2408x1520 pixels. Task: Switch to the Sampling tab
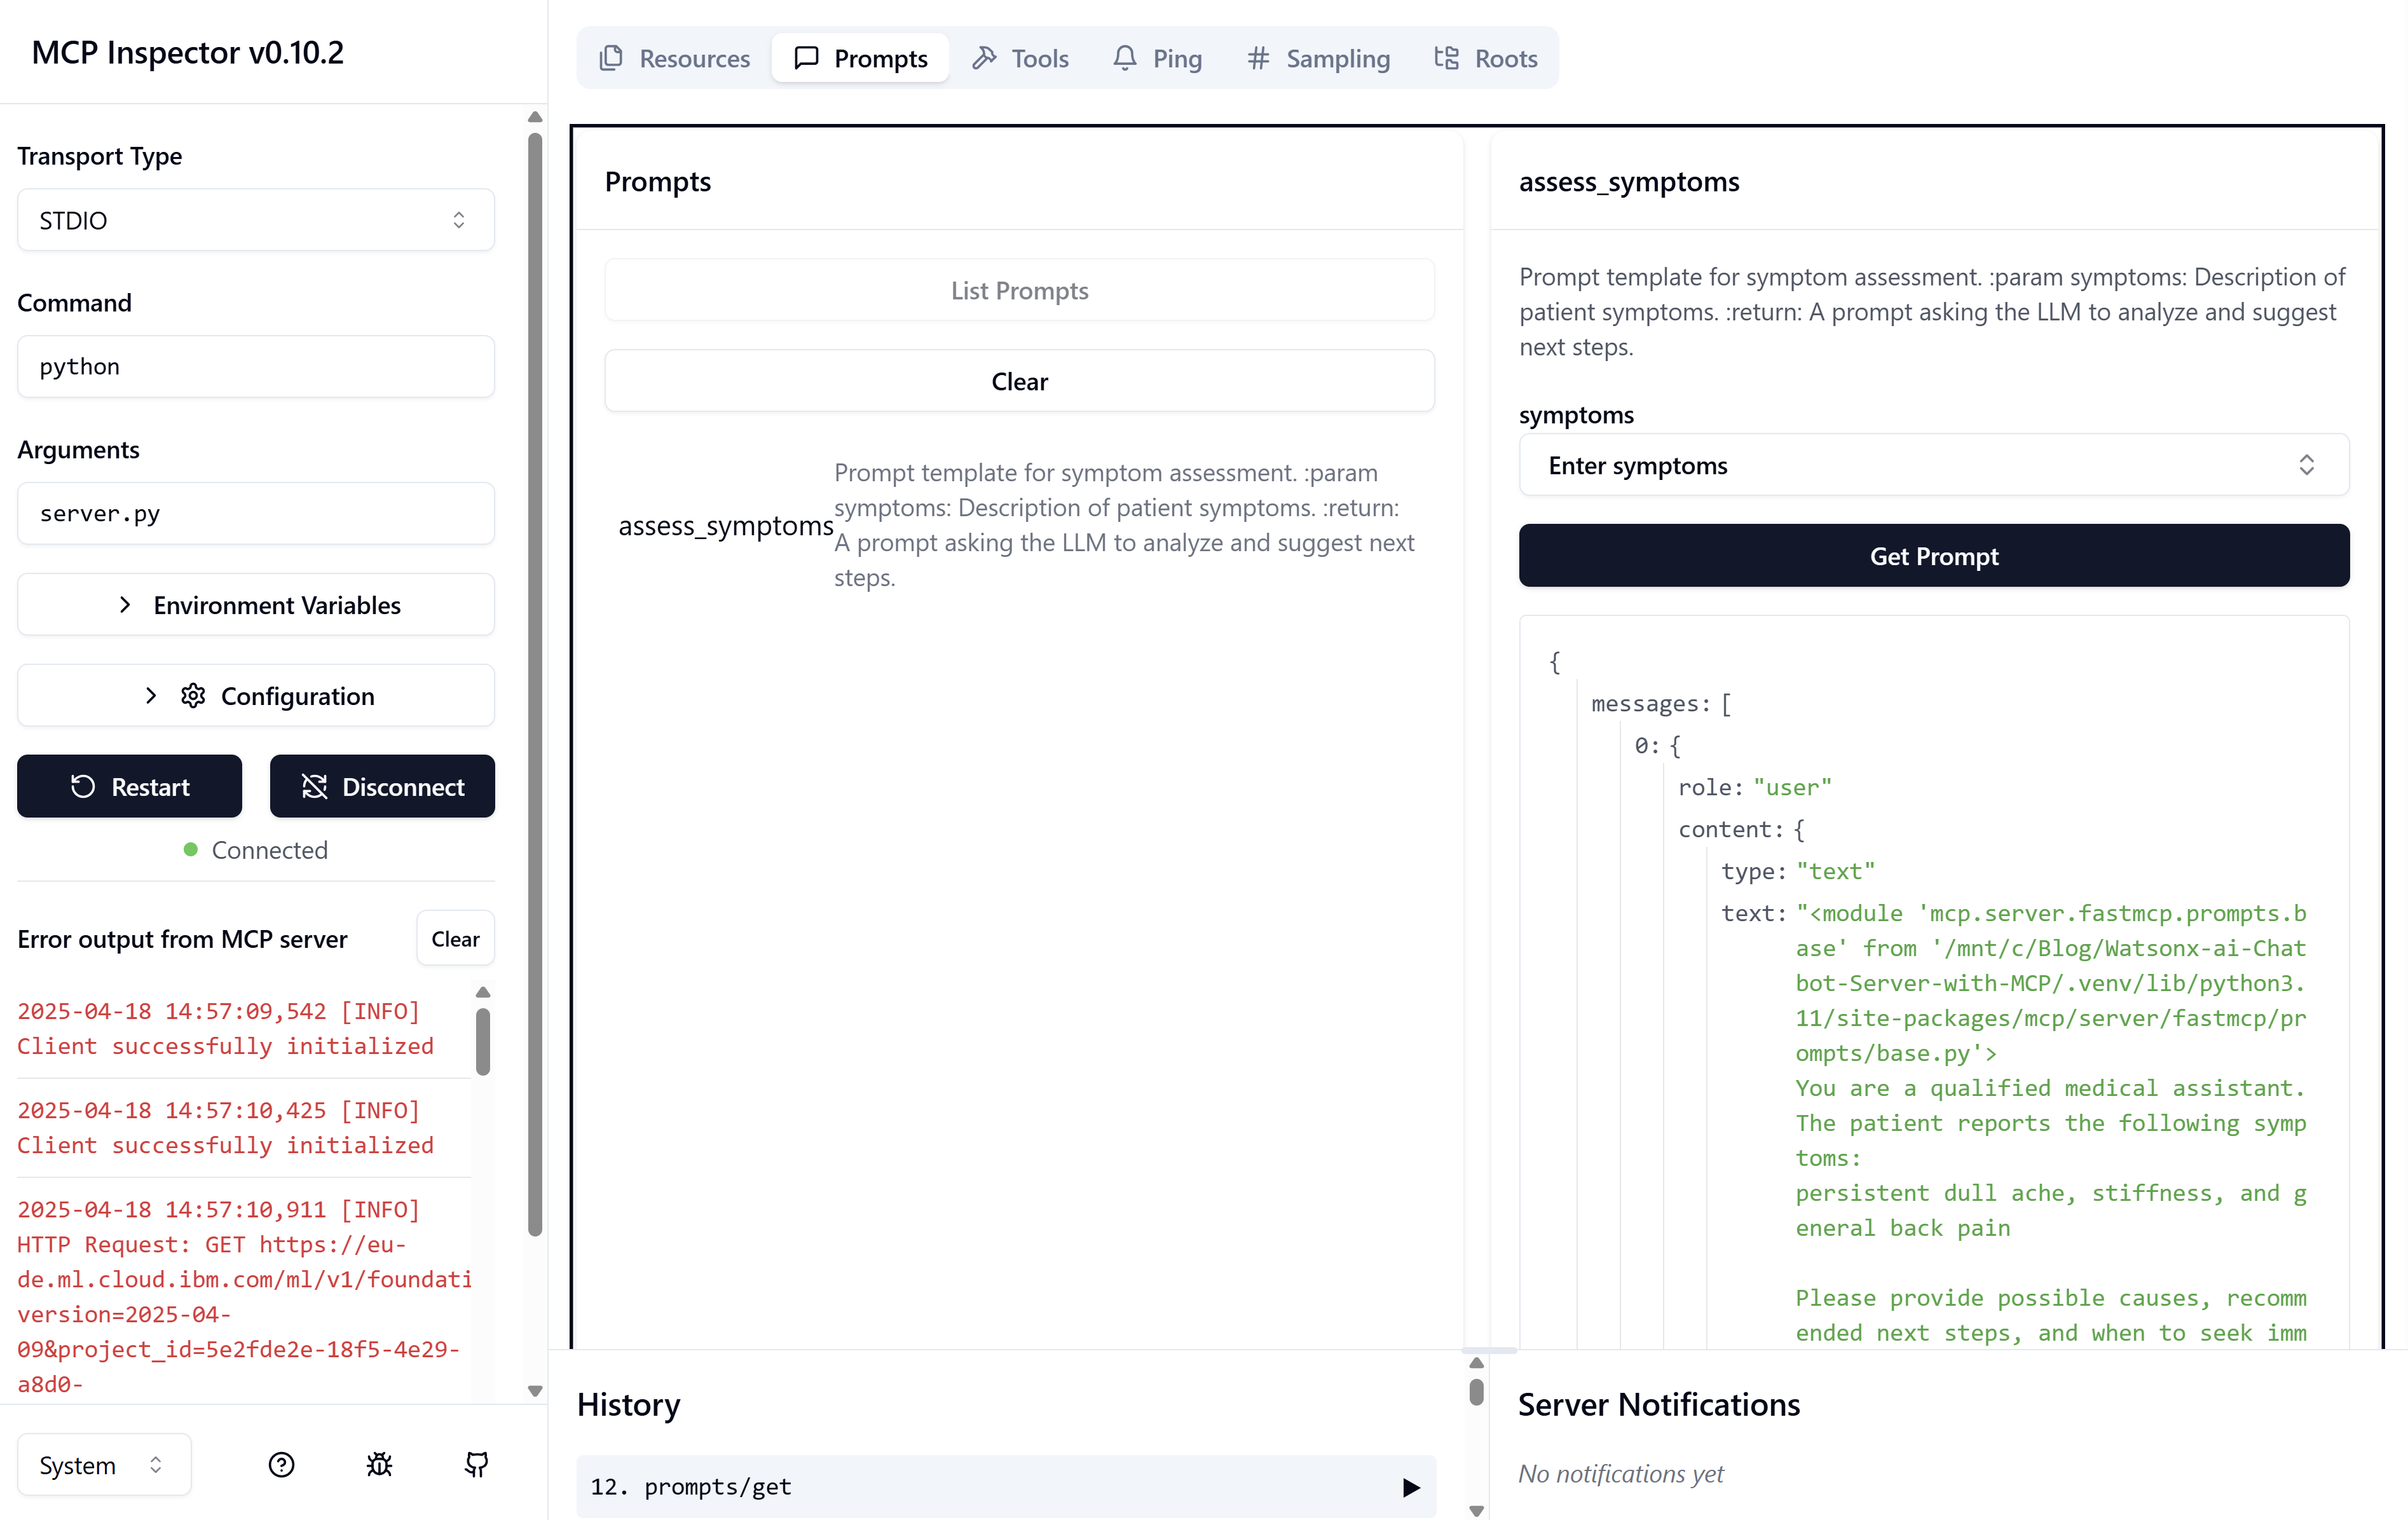coord(1318,58)
